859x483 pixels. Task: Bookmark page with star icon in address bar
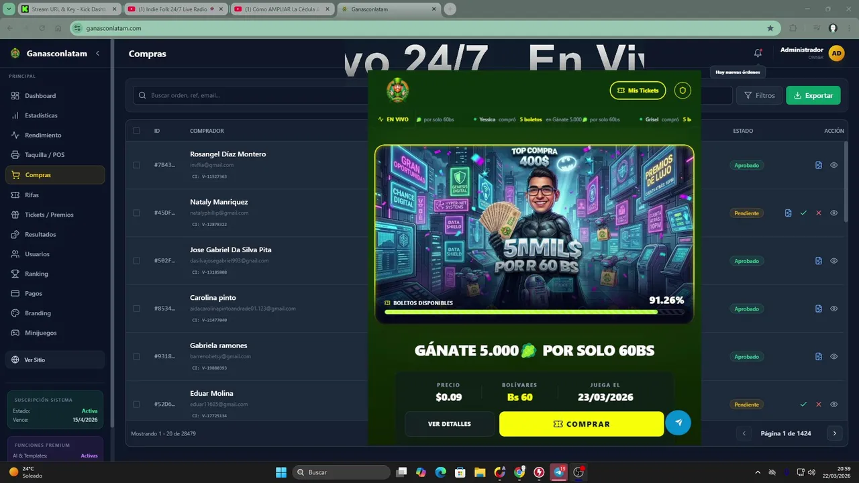tap(770, 28)
